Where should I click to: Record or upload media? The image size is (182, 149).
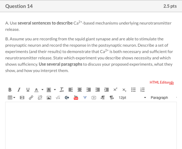(94, 98)
